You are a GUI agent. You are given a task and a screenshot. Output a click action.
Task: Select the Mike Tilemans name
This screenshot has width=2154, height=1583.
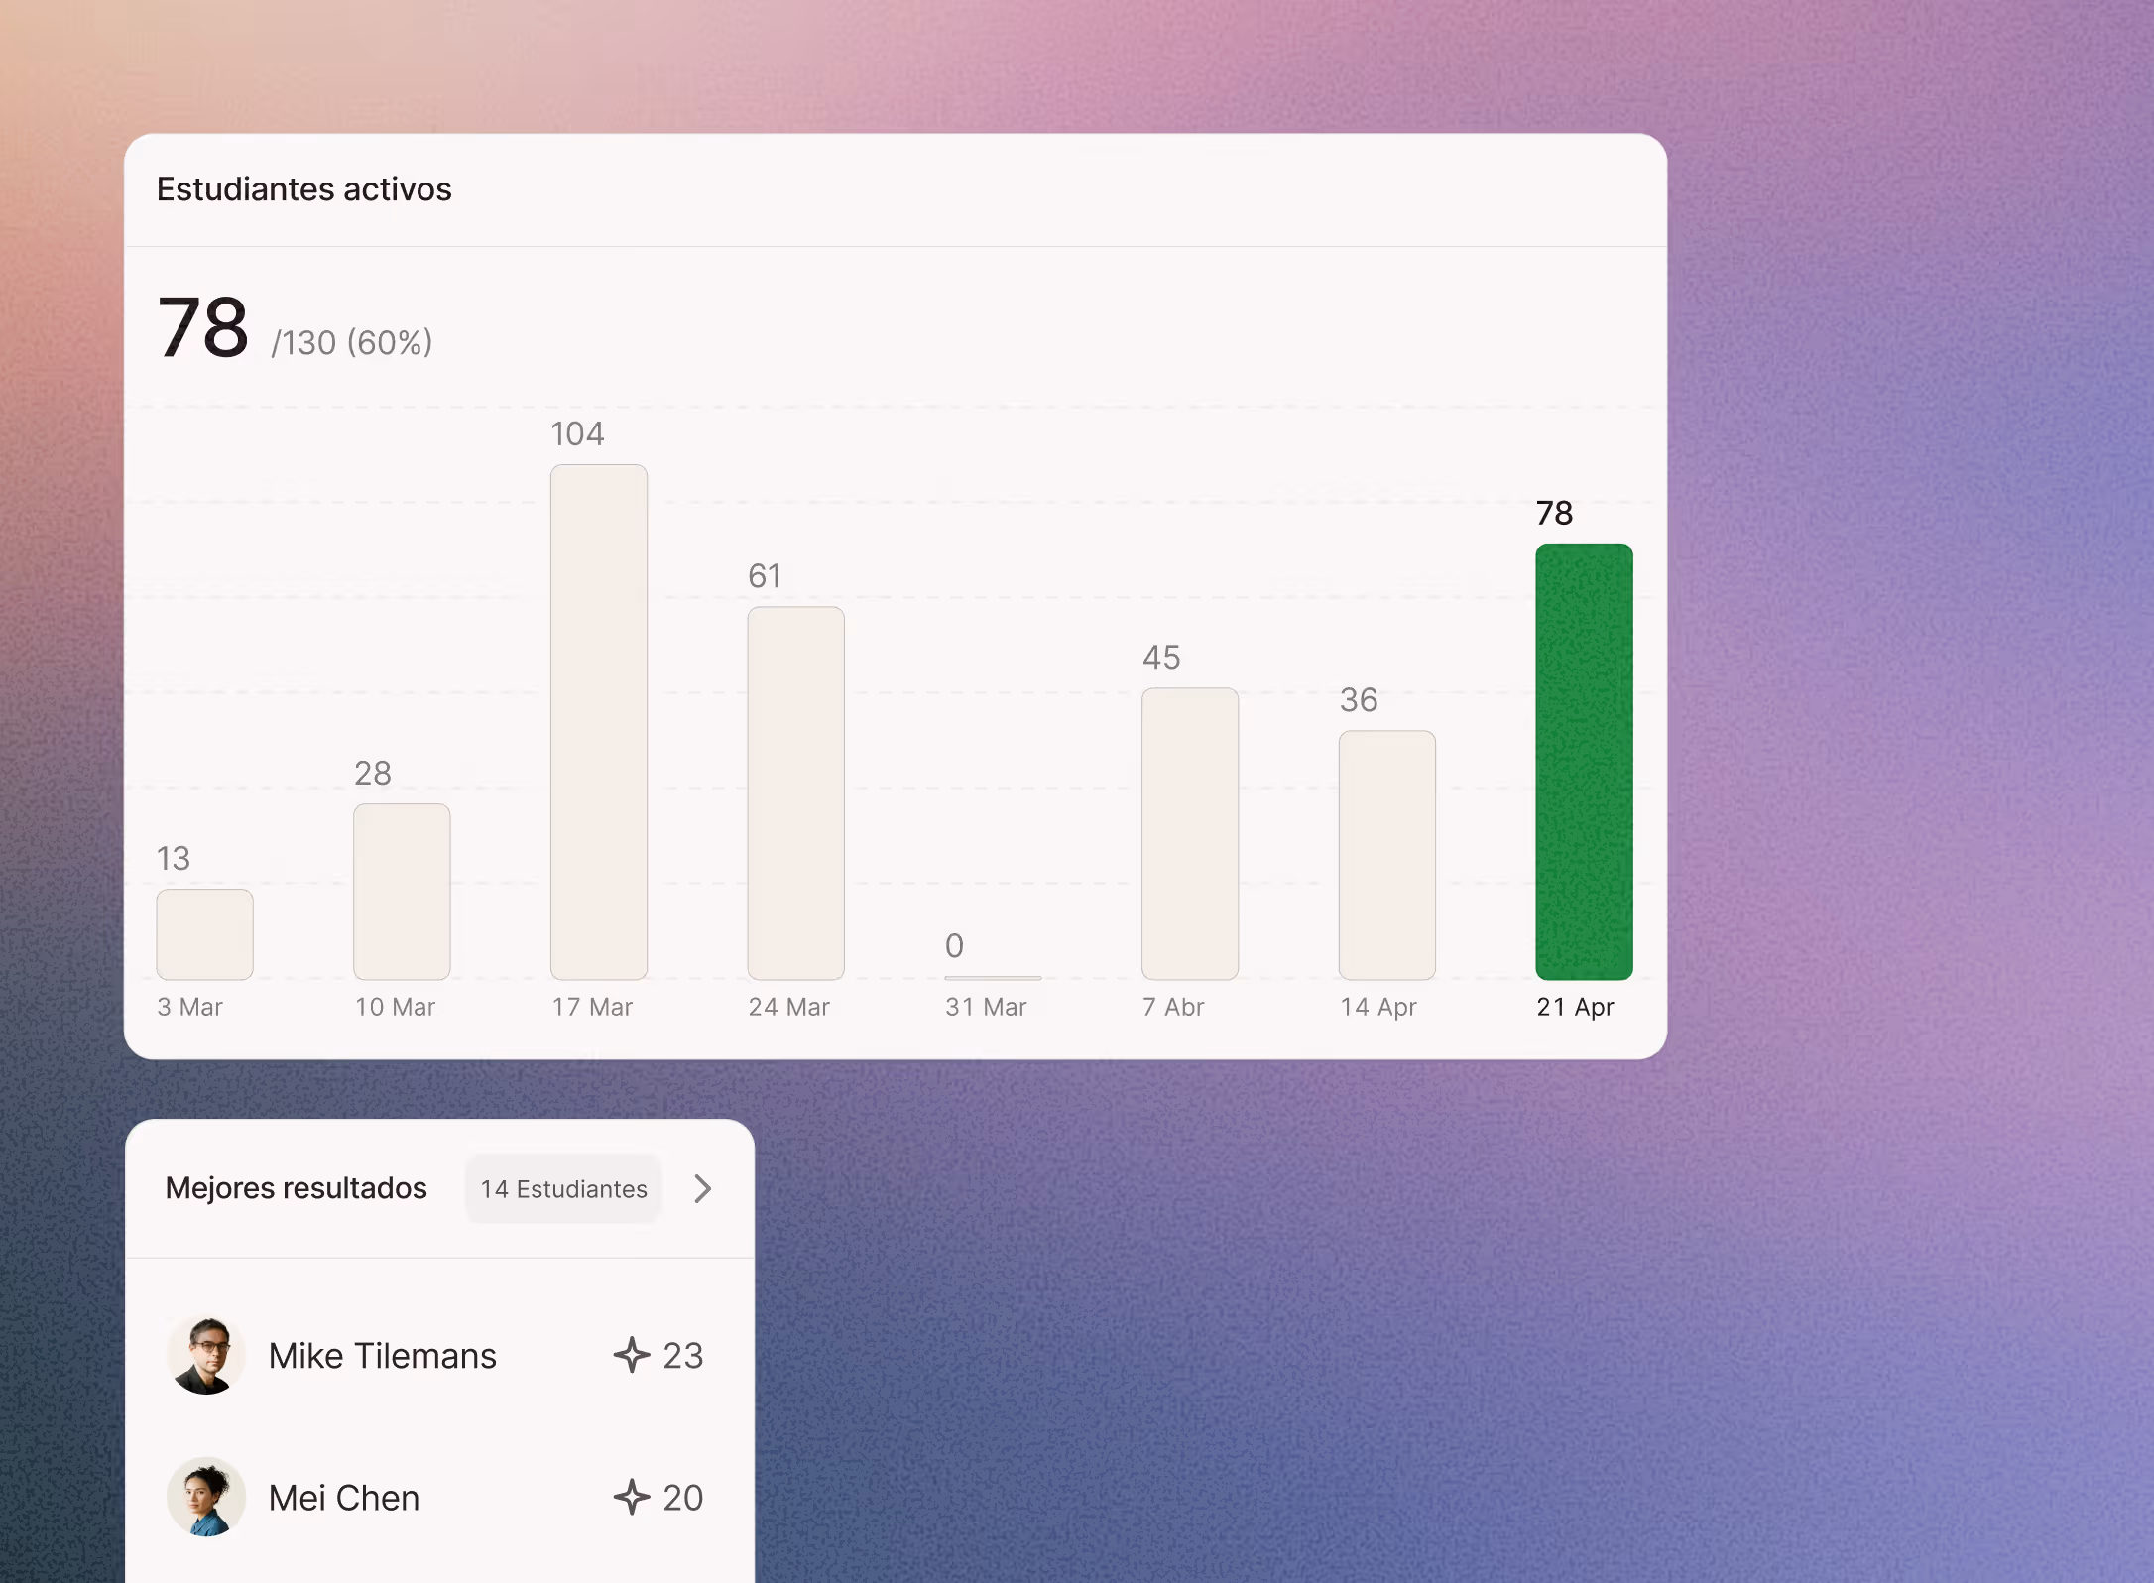coord(382,1355)
